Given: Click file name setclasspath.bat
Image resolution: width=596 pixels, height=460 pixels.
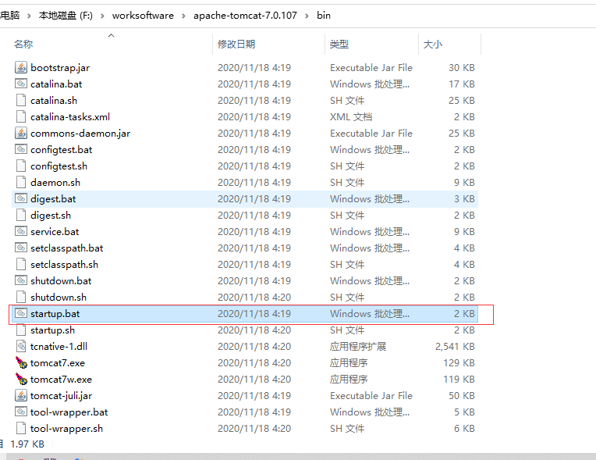Looking at the screenshot, I should coord(67,248).
